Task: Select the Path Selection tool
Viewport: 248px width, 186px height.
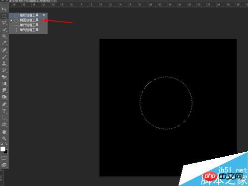Action: [x=4, y=118]
